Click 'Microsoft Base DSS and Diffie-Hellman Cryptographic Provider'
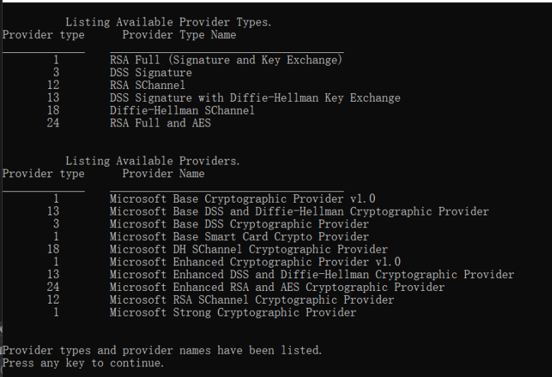552x377 pixels. coord(299,212)
